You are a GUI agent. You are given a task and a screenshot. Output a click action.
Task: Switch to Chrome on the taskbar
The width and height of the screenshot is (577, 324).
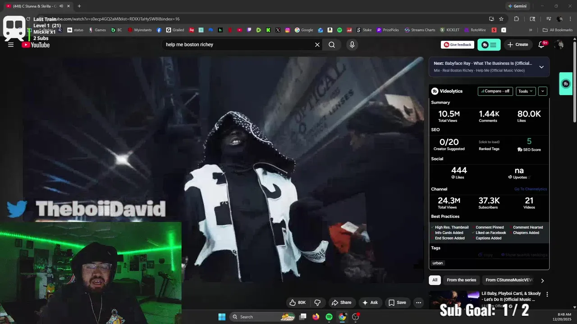[x=342, y=317]
